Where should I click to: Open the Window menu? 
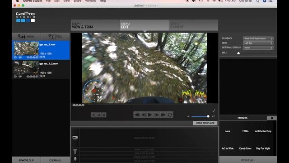[x=90, y=1]
